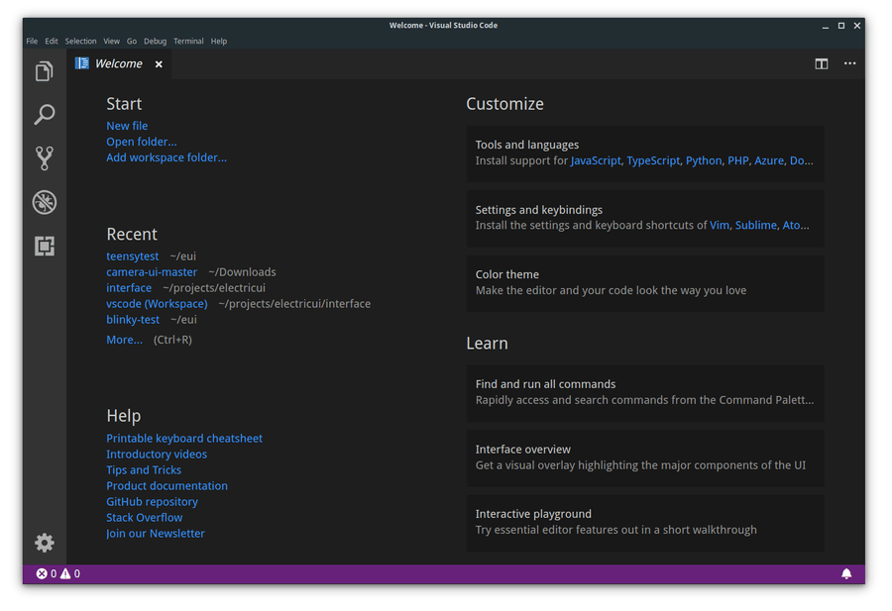Screen dimensions: 892x611
Task: Click the split editor icon
Action: pyautogui.click(x=821, y=63)
